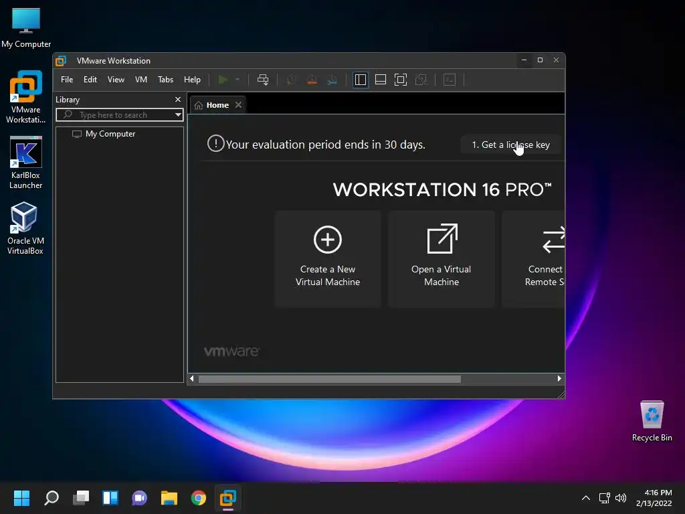Screen dimensions: 685x514
Task: Open the Edit menu
Action: point(90,80)
